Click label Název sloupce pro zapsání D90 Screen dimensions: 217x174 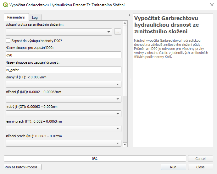pos(30,48)
